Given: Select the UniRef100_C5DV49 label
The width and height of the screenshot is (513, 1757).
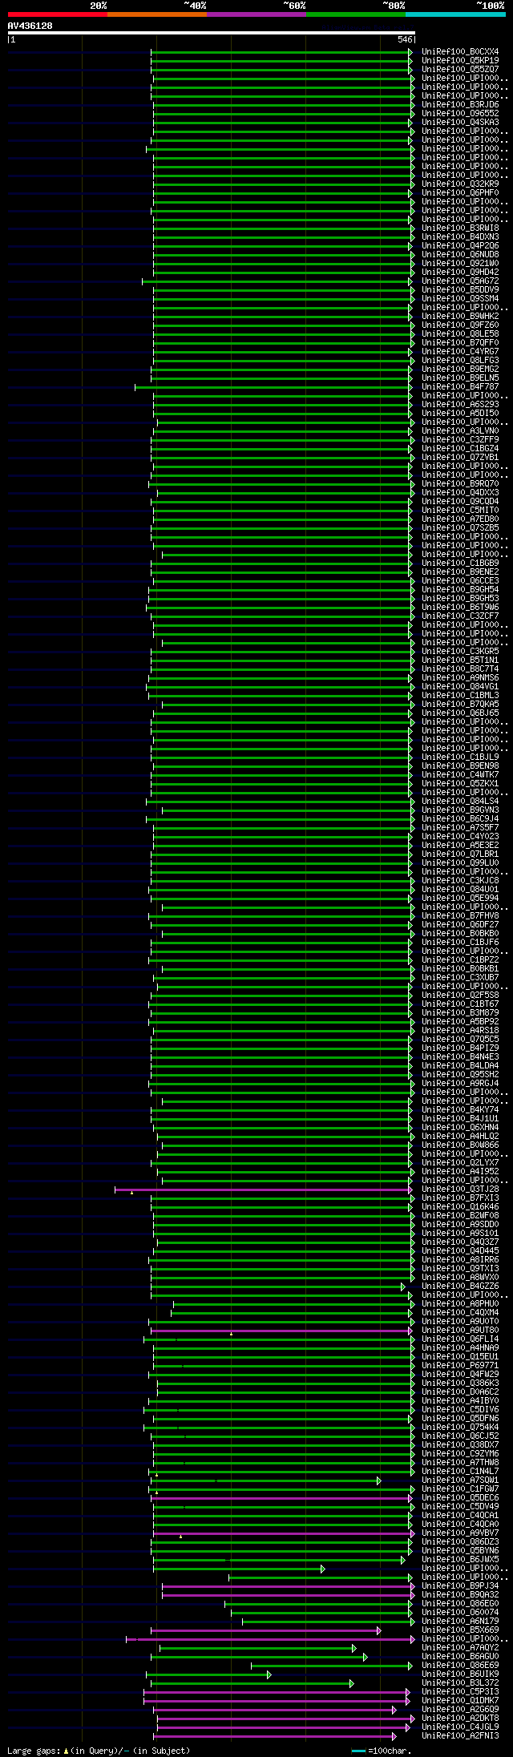Looking at the screenshot, I should point(460,1507).
